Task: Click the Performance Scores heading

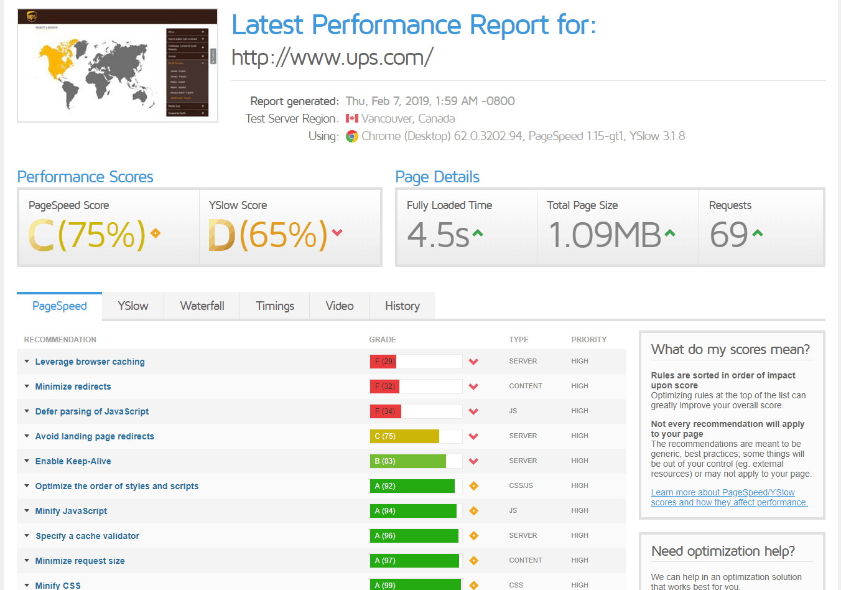Action: coord(85,177)
